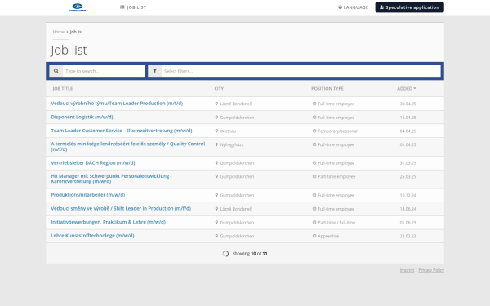Screen dimensions: 490x306
Task: Click Job list breadcrumb text
Action: coord(76,32)
